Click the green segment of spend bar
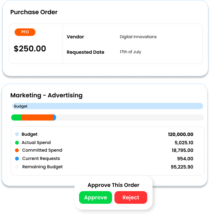210x219 pixels. tap(16, 117)
